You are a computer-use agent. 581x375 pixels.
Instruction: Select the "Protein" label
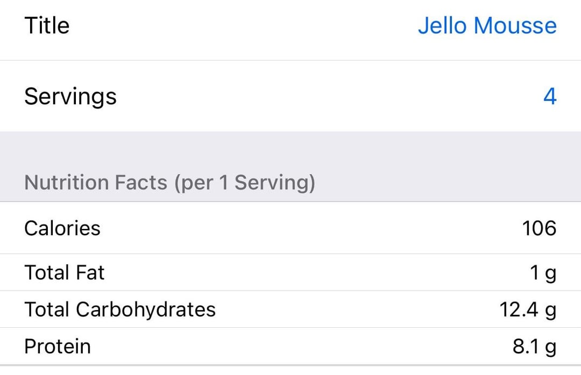[x=58, y=347]
